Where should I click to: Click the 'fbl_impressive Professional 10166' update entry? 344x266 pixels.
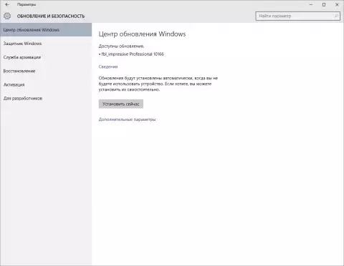[131, 54]
